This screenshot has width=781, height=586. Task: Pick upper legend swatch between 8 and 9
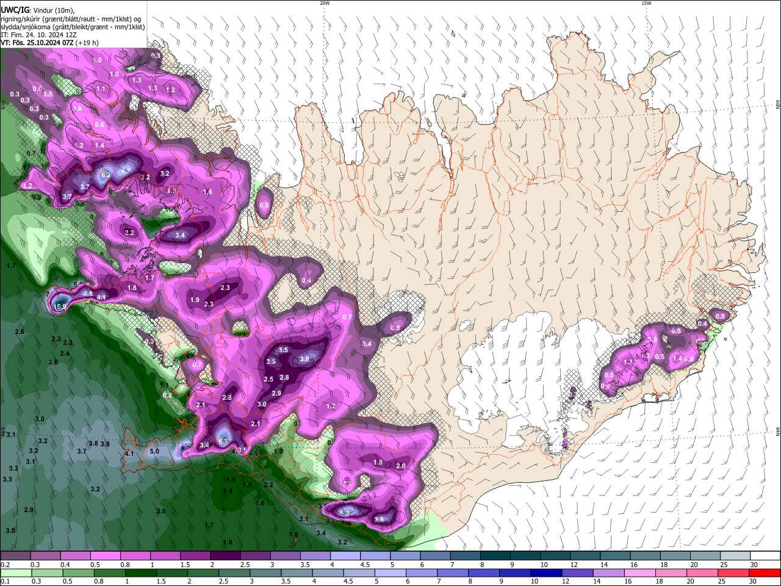pos(495,556)
